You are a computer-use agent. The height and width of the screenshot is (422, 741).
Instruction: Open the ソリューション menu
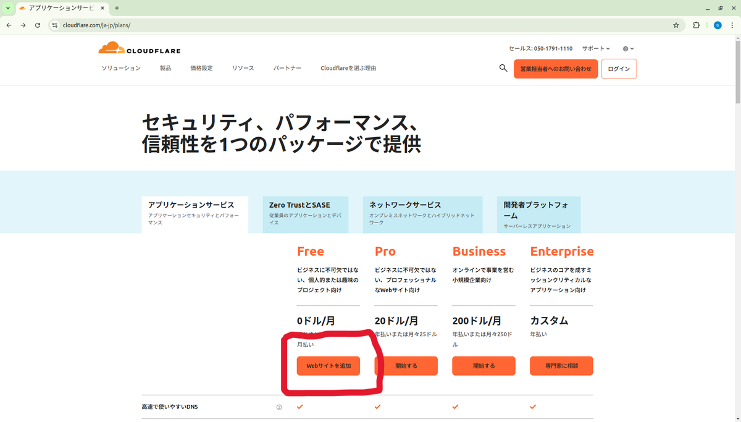tap(121, 68)
